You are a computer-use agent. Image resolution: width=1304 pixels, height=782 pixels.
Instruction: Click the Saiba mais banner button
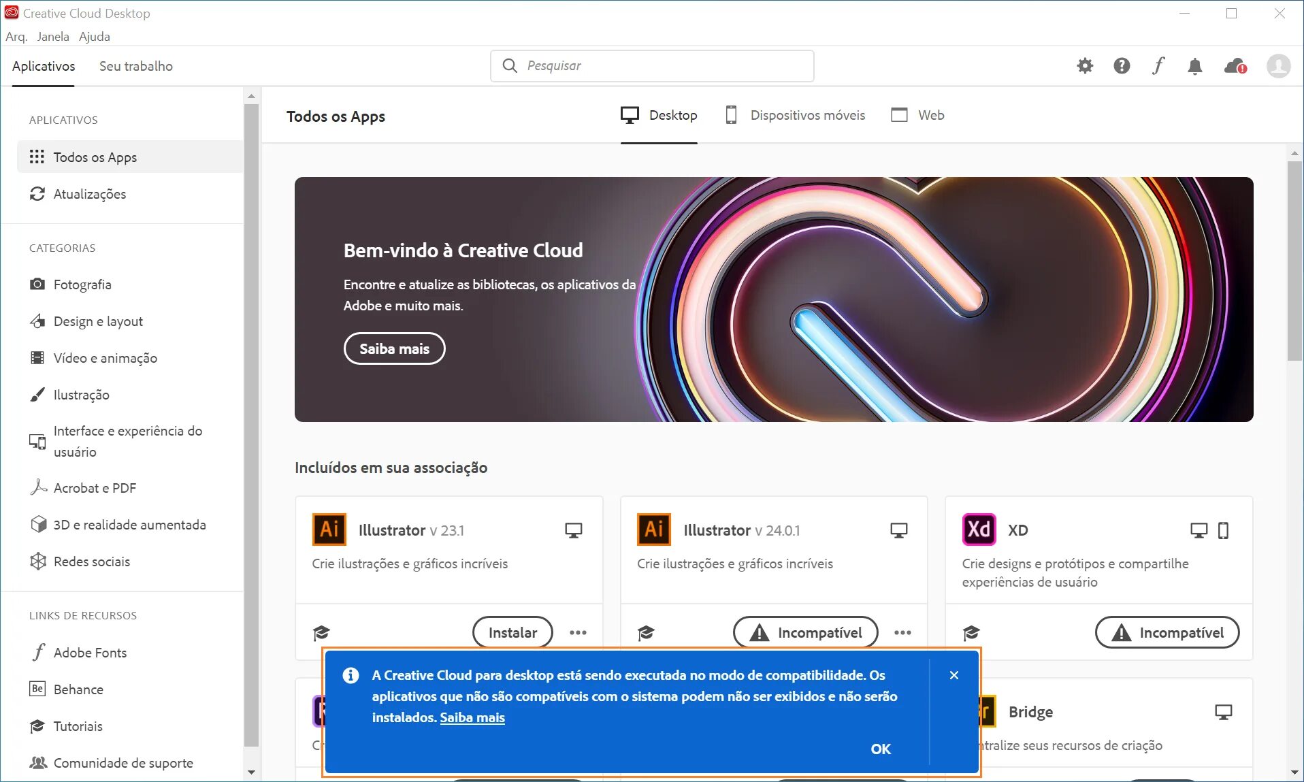pyautogui.click(x=395, y=348)
